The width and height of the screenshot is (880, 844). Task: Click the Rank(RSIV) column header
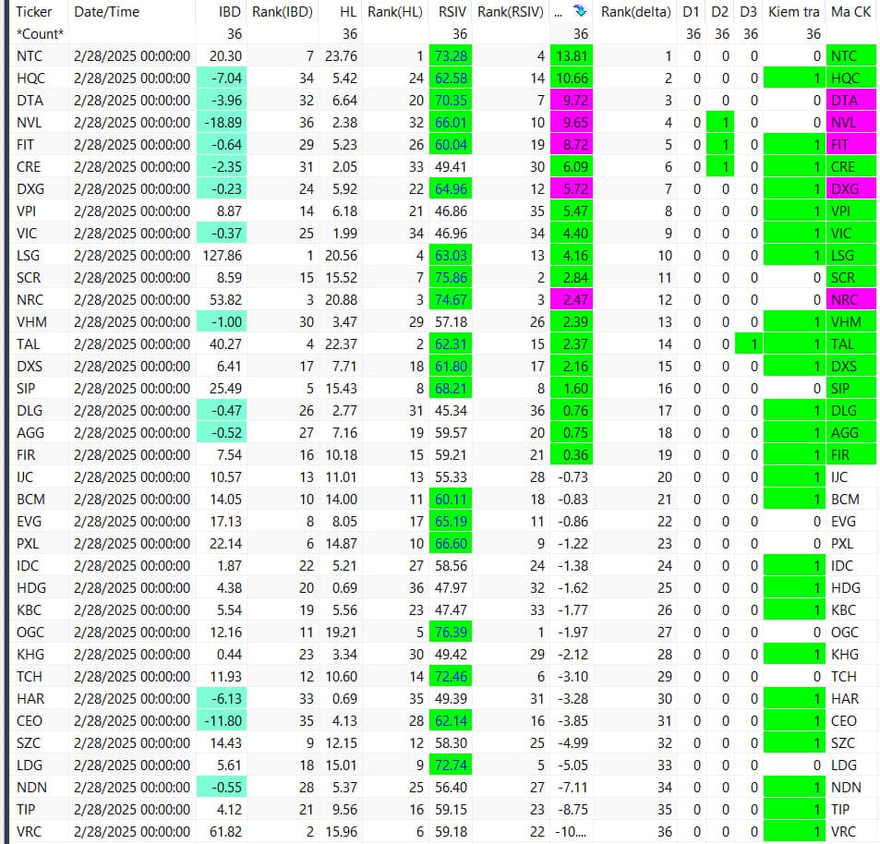click(511, 11)
